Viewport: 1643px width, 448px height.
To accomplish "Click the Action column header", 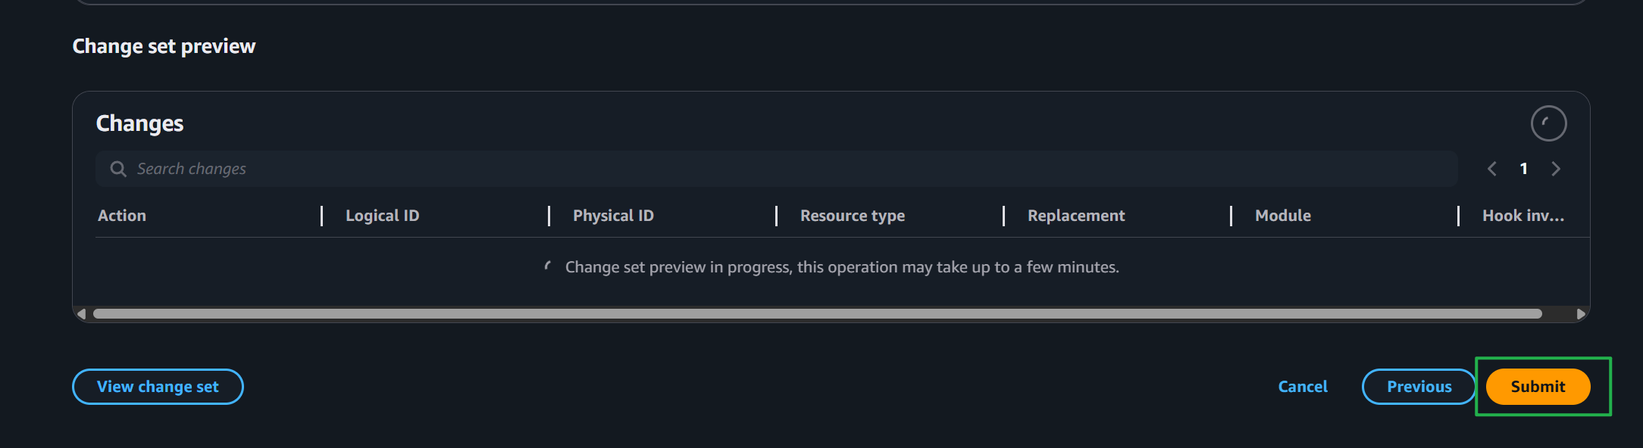I will [x=122, y=216].
